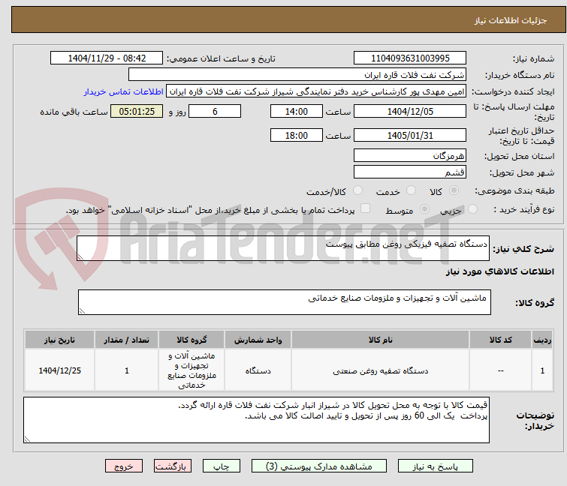Click the ردیف column header
567x486 pixels.
542,340
